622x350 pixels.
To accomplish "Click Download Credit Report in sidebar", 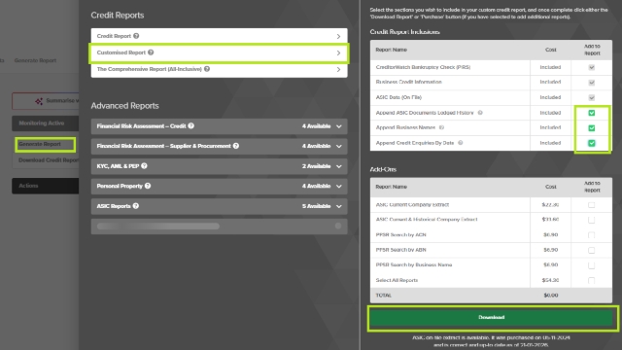I will click(49, 160).
